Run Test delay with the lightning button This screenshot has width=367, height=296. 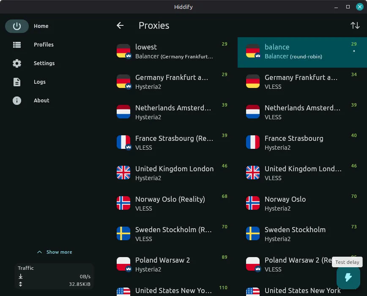(x=348, y=277)
